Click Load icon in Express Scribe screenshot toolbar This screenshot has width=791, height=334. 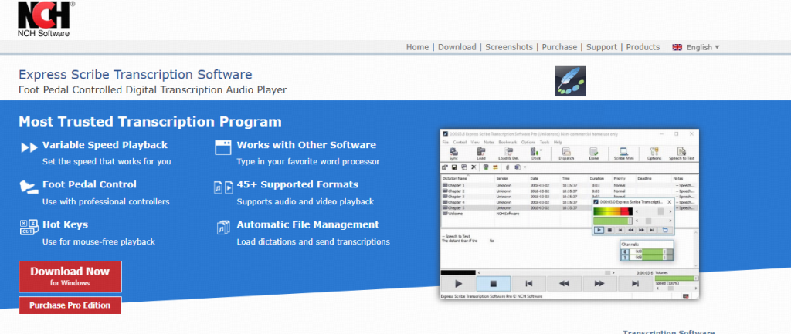(x=481, y=154)
